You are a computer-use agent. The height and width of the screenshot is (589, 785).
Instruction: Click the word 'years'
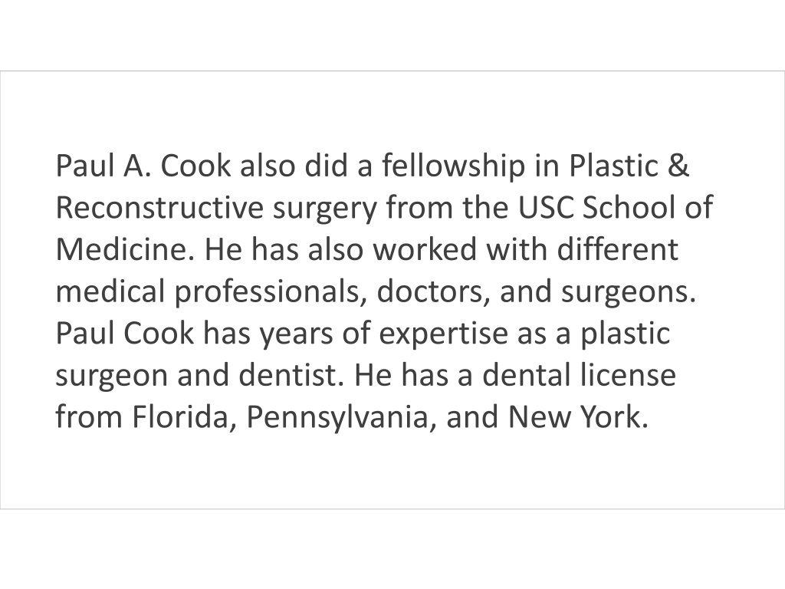pos(296,334)
